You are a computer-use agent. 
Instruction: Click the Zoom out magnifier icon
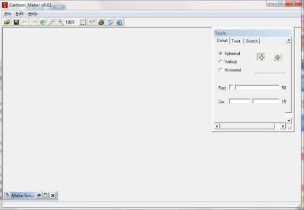51,22
